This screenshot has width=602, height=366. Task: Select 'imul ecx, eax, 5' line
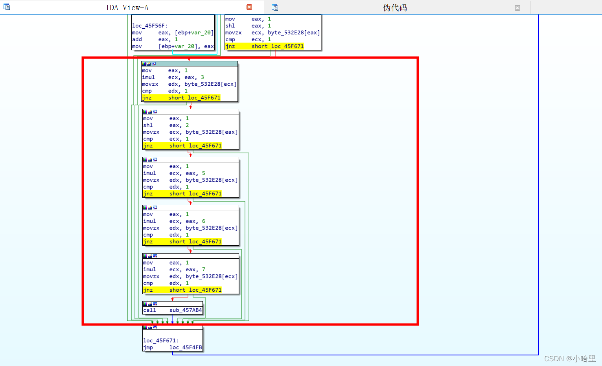pos(174,173)
